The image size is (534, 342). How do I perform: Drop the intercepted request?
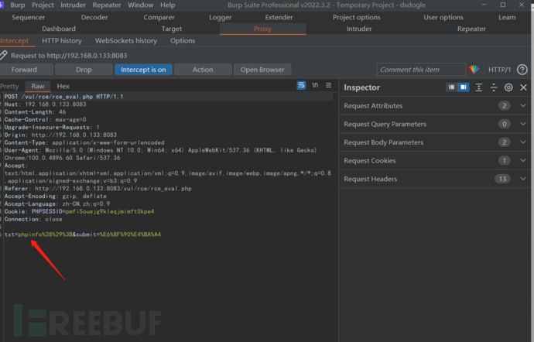point(84,70)
